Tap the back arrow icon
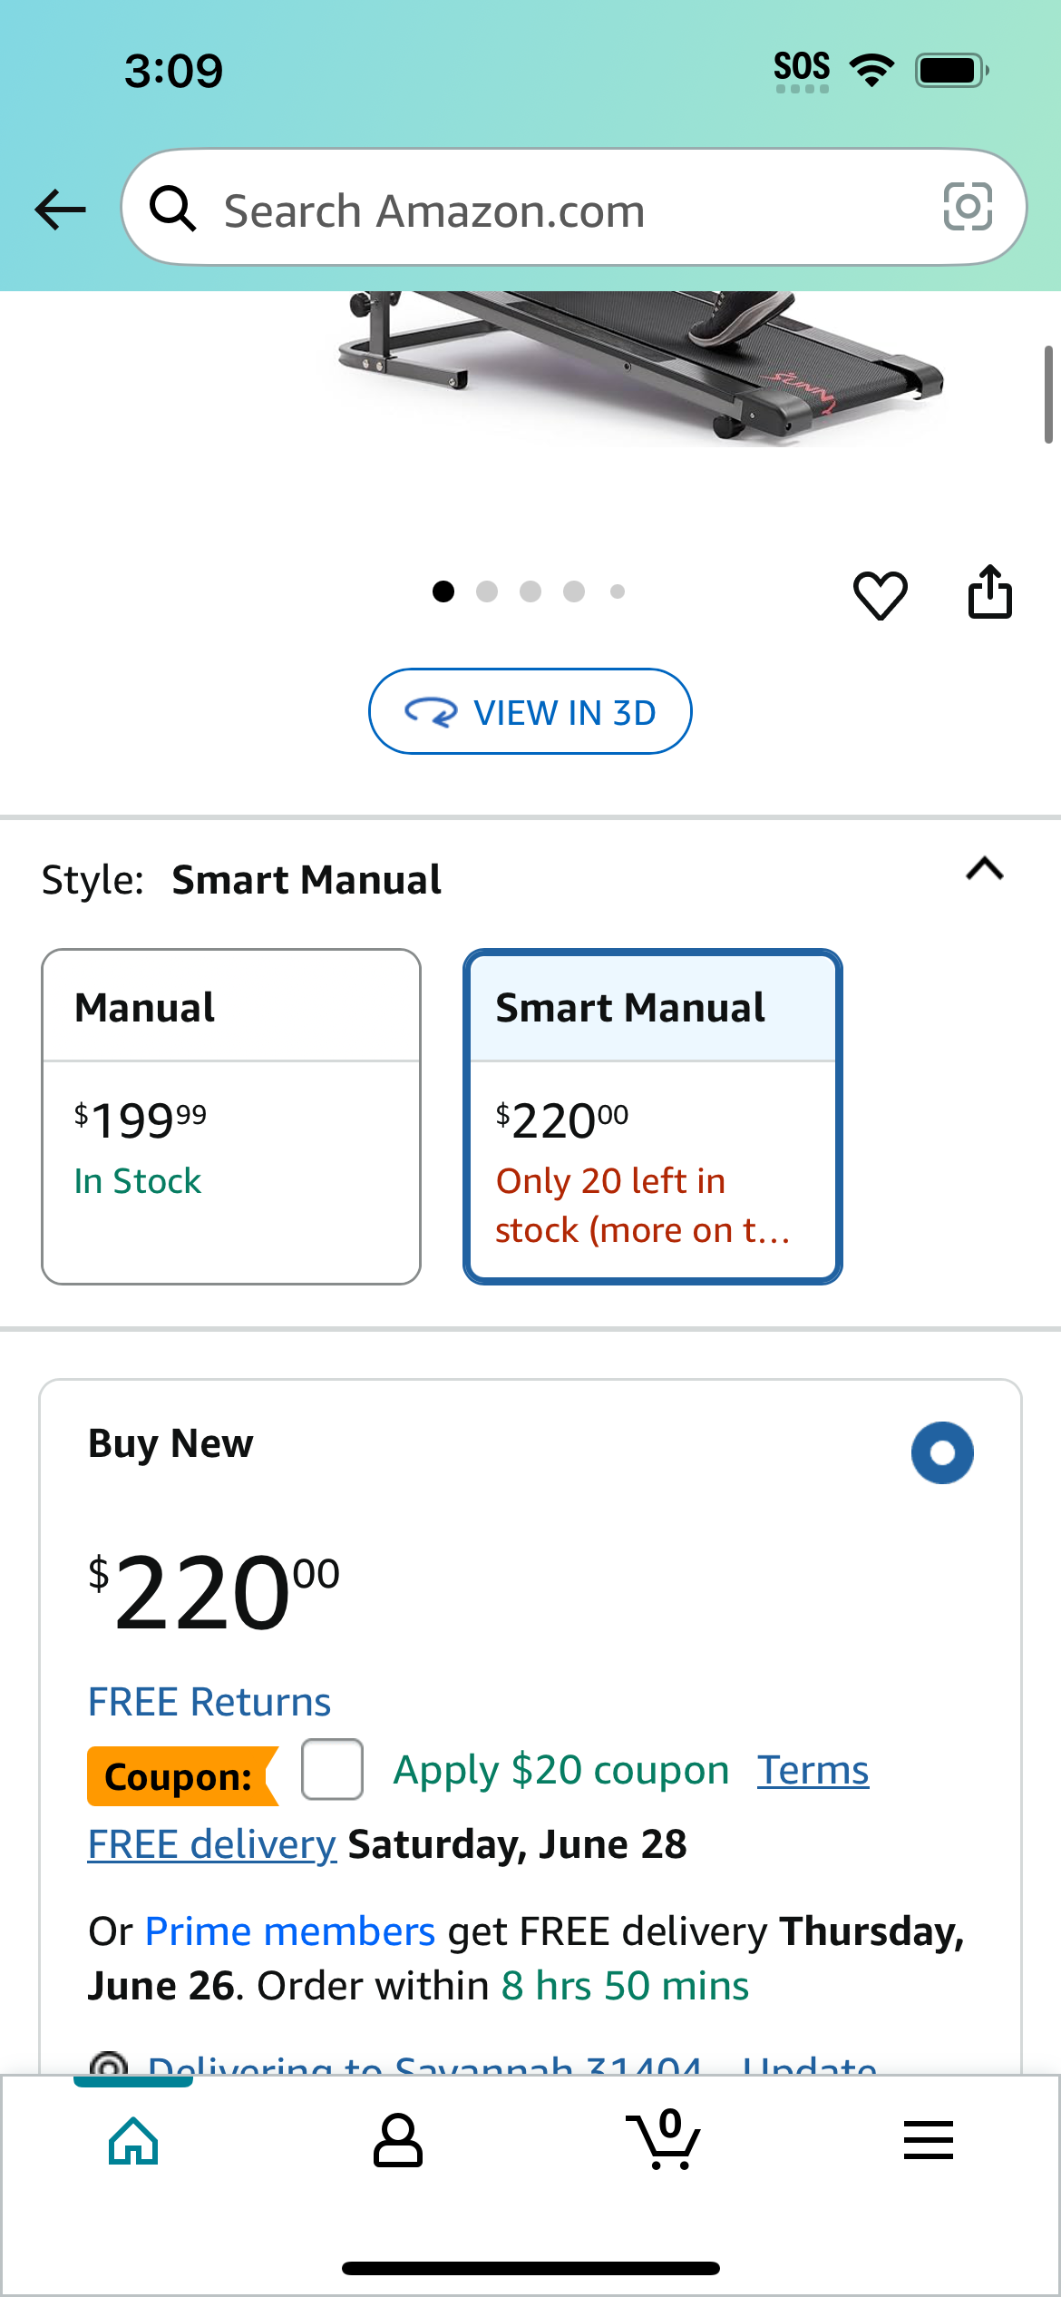The image size is (1061, 2297). 60,210
